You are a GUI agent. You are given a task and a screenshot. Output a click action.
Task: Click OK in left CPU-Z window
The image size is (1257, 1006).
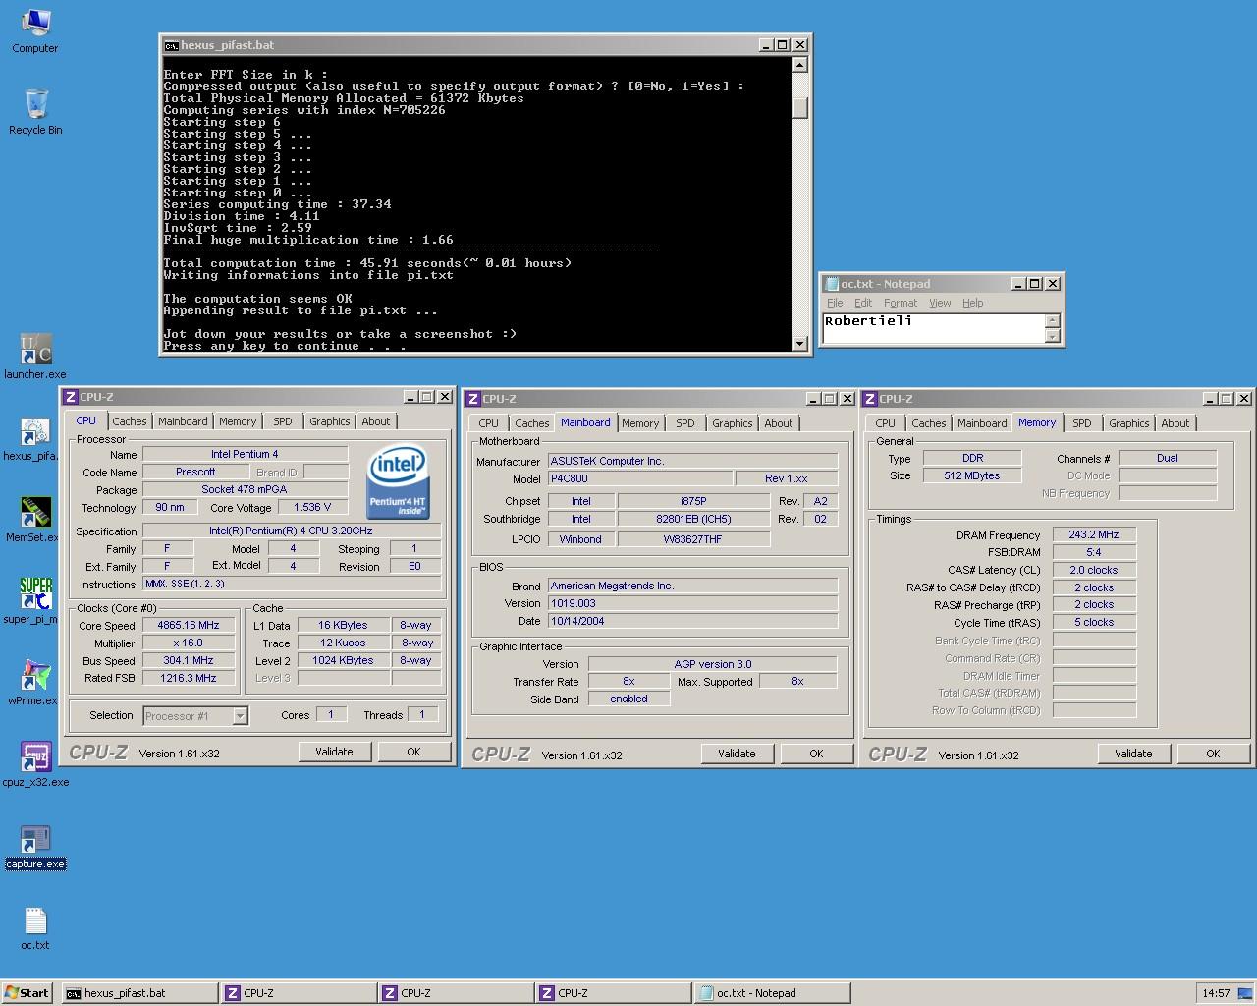point(413,752)
